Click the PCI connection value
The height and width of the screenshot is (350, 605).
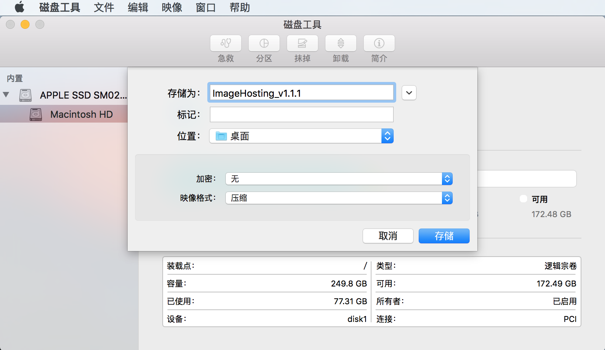570,319
